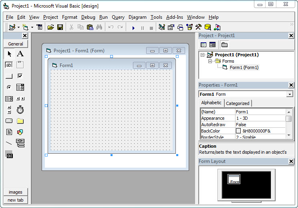The width and height of the screenshot is (298, 208).
Task: Open the Menu Editor from the toolbar
Action: (x=39, y=28)
